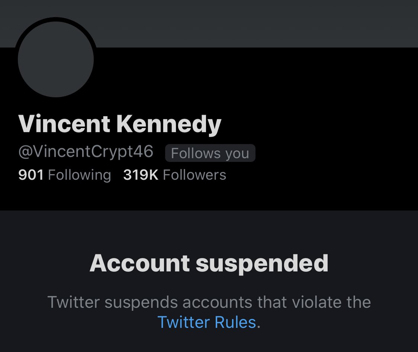Tap the word "Following" in stats

pos(80,175)
